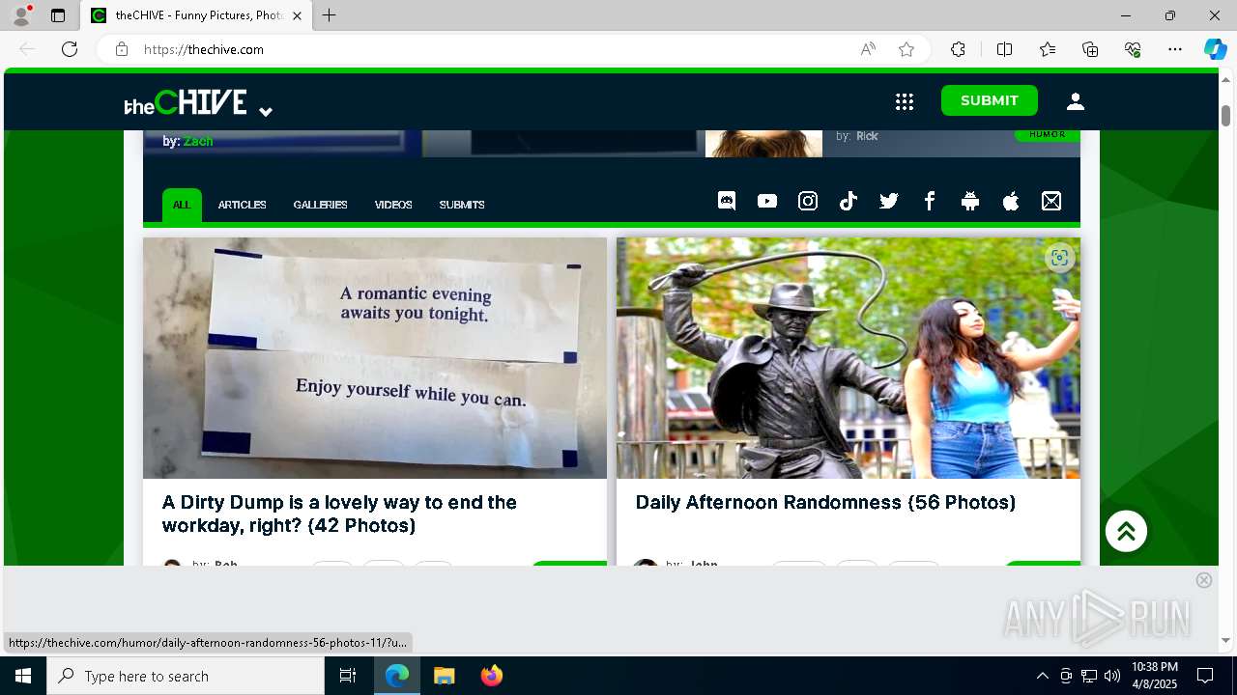Click the visual search icon on statue photo
Screen dimensions: 1237x695
click(1060, 258)
